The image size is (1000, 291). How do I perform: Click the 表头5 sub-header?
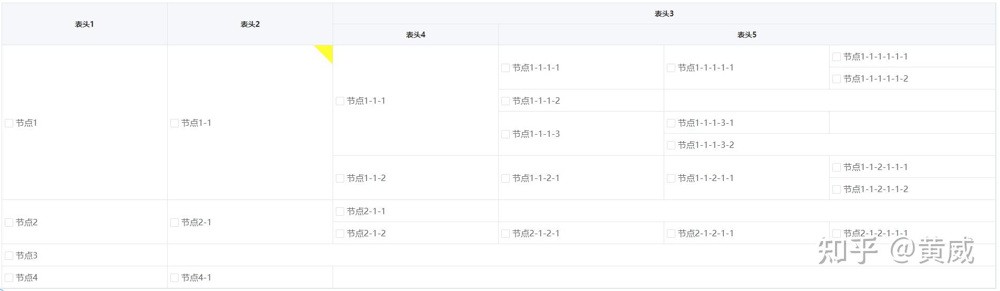tap(746, 35)
